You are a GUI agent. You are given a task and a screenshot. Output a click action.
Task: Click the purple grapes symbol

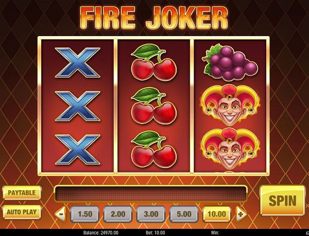pyautogui.click(x=230, y=62)
